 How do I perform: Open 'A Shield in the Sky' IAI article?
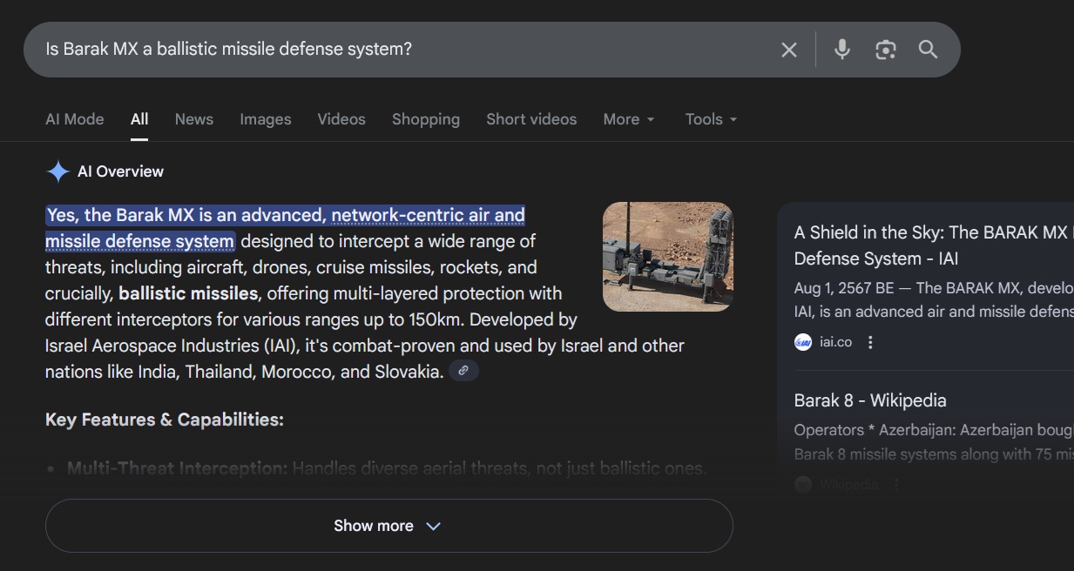coord(933,245)
